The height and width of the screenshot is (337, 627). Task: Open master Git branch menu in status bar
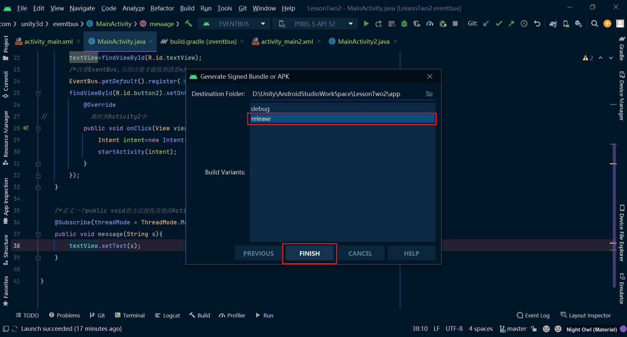point(513,329)
